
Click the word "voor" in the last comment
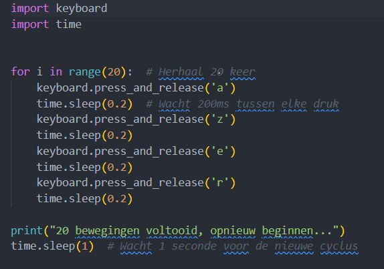point(236,246)
